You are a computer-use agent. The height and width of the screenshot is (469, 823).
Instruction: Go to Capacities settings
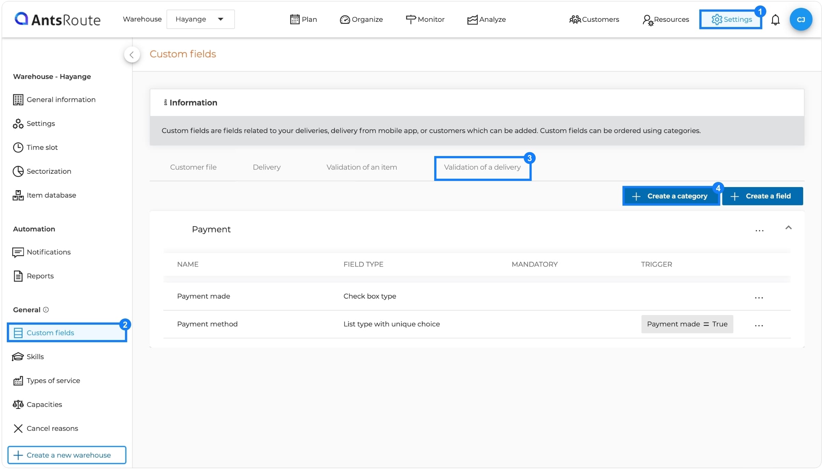pyautogui.click(x=44, y=404)
